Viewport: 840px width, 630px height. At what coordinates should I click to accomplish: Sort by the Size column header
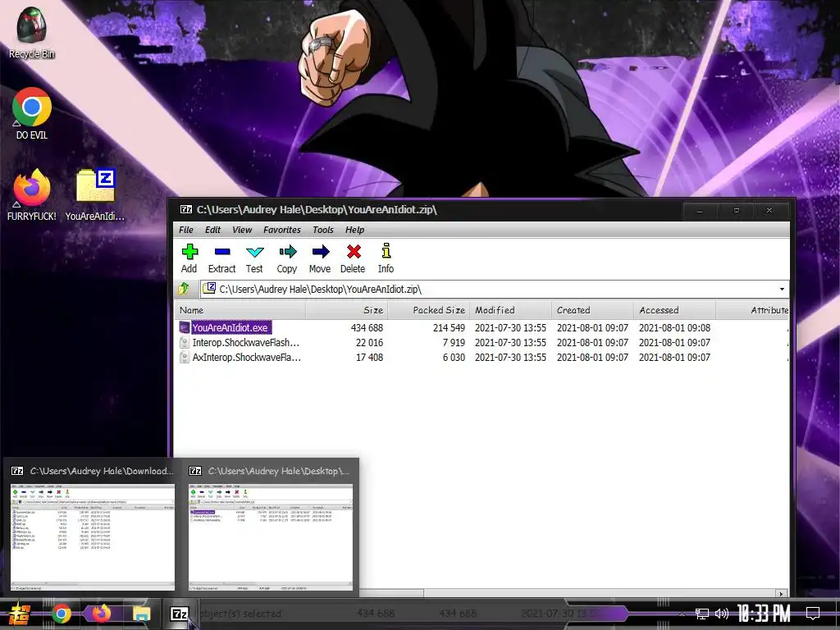(347, 310)
